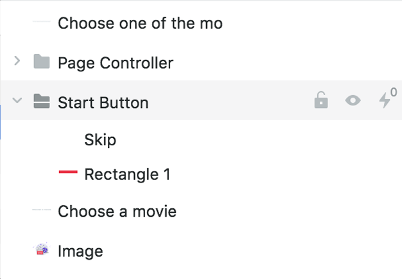This screenshot has height=279, width=402.
Task: Collapse the Start Button group
Action: (17, 100)
